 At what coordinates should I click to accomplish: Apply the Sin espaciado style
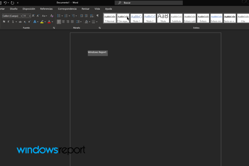coord(123,18)
